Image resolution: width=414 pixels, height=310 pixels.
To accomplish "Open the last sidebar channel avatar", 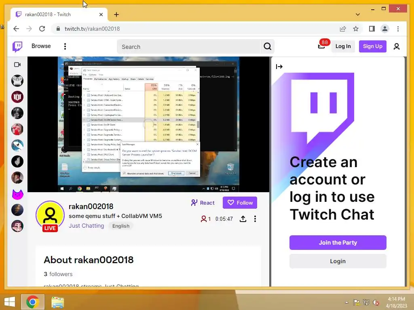I will (x=17, y=226).
